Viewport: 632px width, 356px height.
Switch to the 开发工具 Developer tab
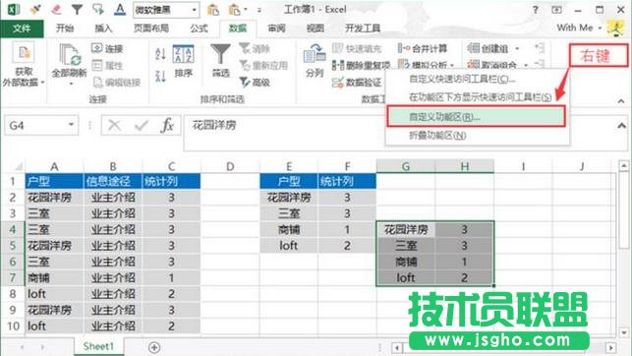(x=363, y=28)
